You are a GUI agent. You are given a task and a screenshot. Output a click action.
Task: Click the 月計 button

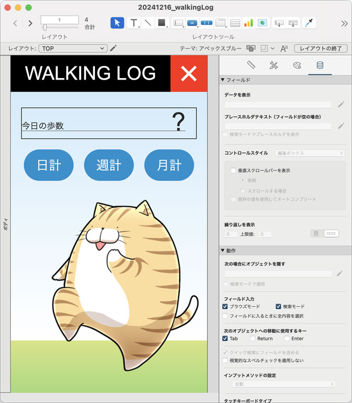coord(169,165)
